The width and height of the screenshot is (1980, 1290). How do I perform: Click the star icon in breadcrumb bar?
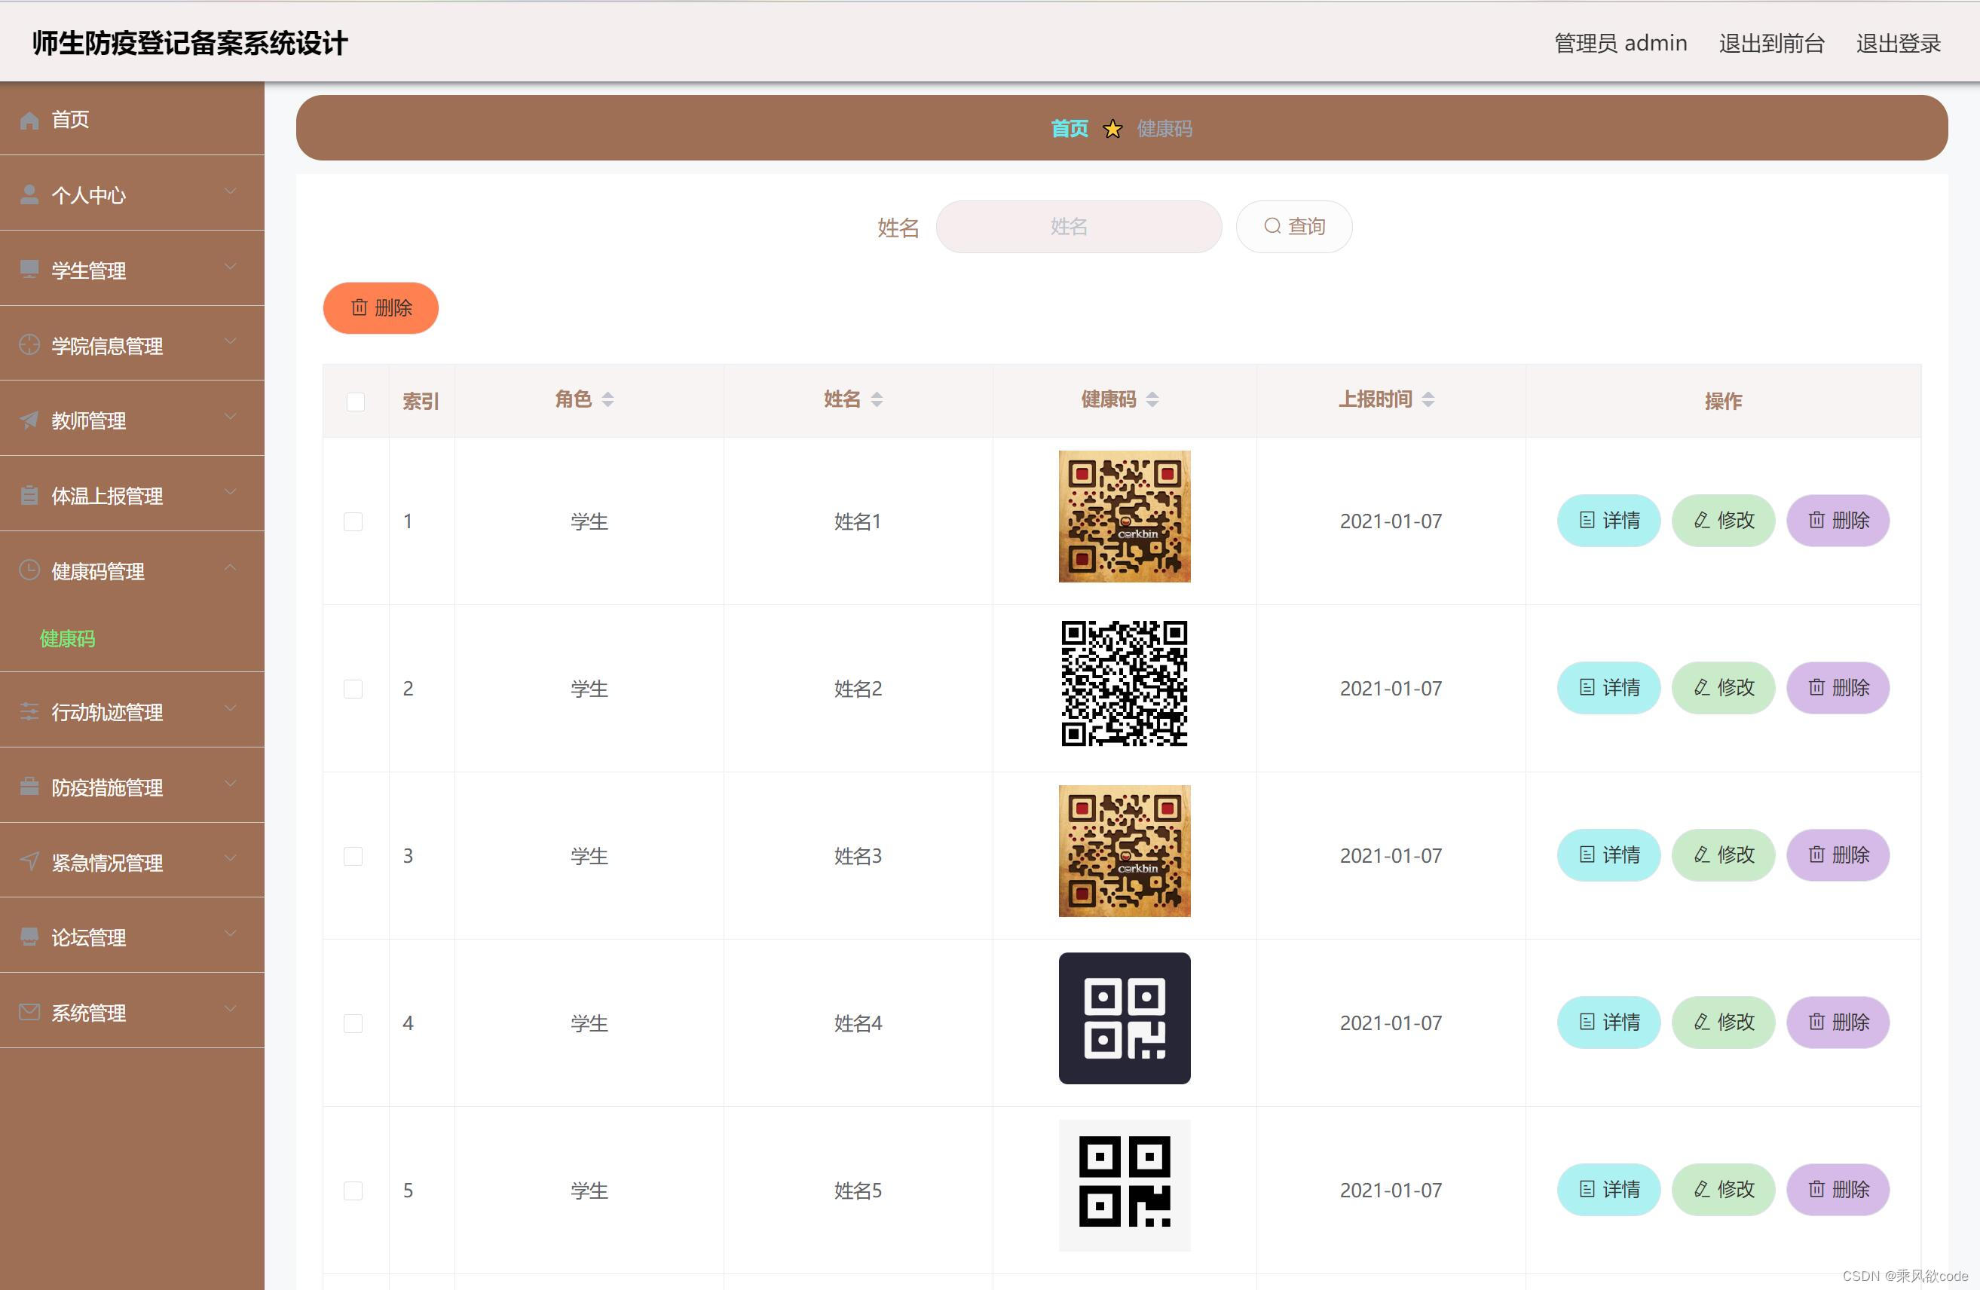(x=1112, y=129)
